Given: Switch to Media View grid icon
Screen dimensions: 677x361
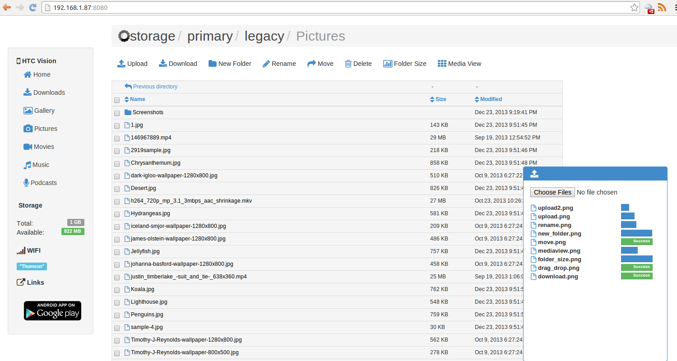Looking at the screenshot, I should pyautogui.click(x=442, y=64).
